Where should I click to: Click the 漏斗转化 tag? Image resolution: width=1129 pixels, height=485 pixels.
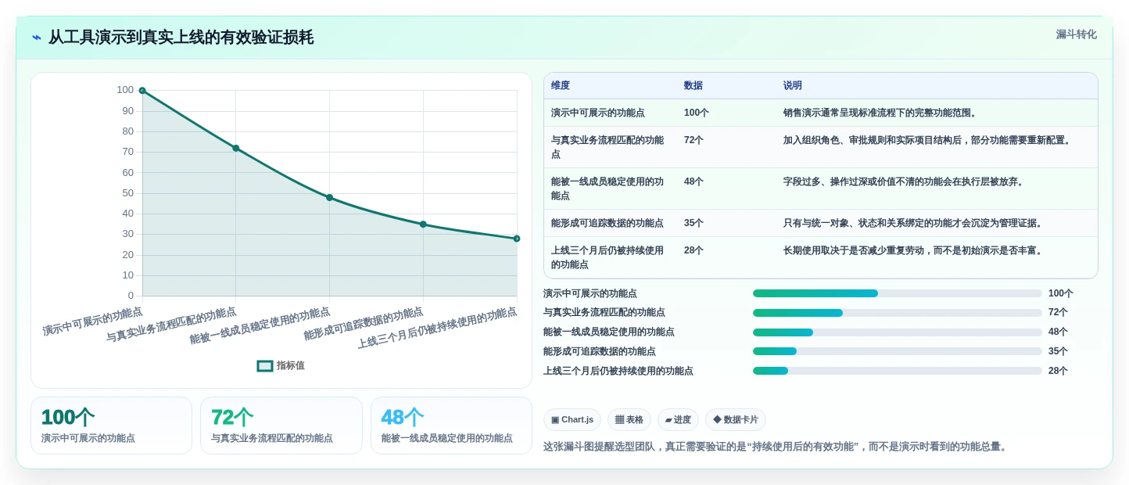(1076, 34)
